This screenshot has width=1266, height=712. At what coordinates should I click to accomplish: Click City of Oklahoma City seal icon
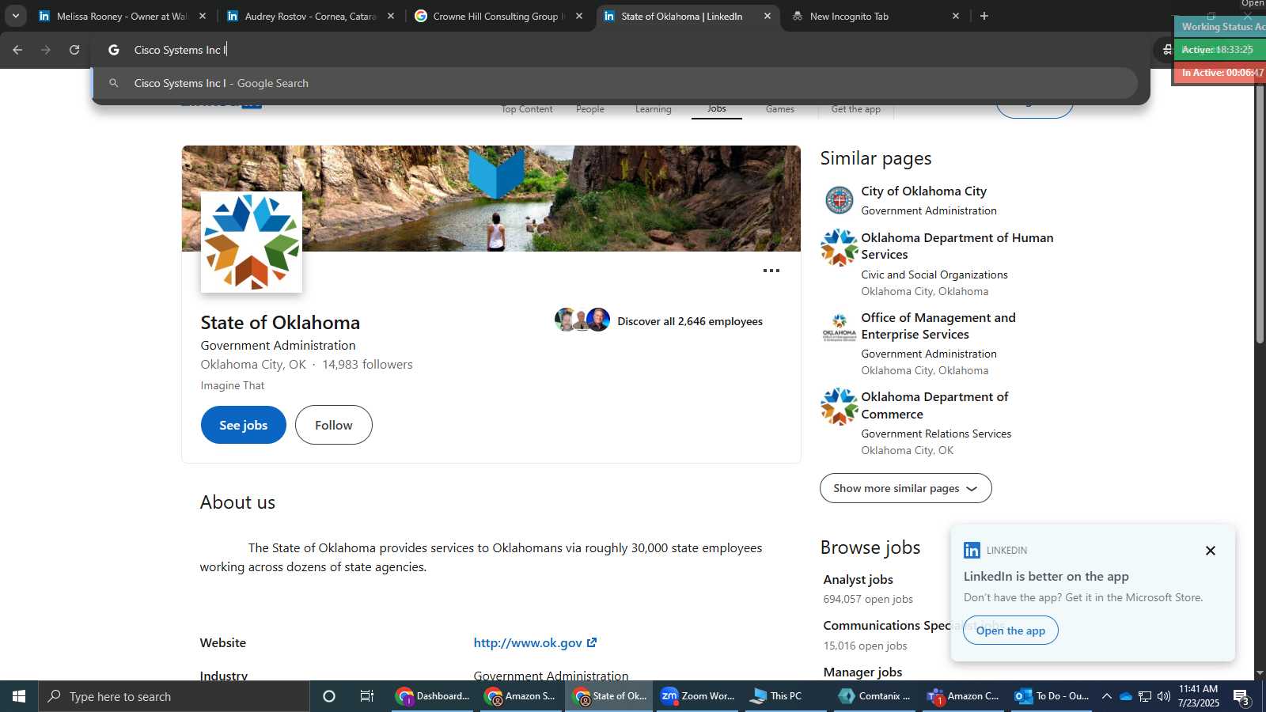click(x=840, y=200)
